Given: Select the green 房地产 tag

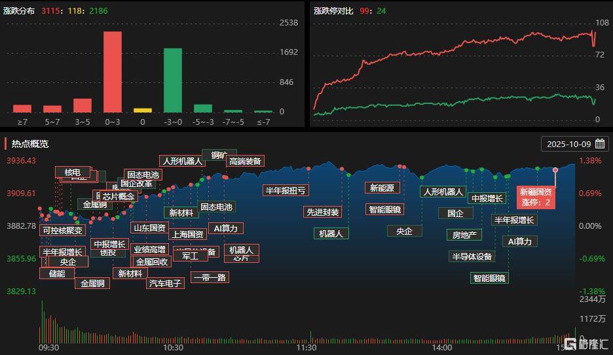Looking at the screenshot, I should pyautogui.click(x=464, y=235).
